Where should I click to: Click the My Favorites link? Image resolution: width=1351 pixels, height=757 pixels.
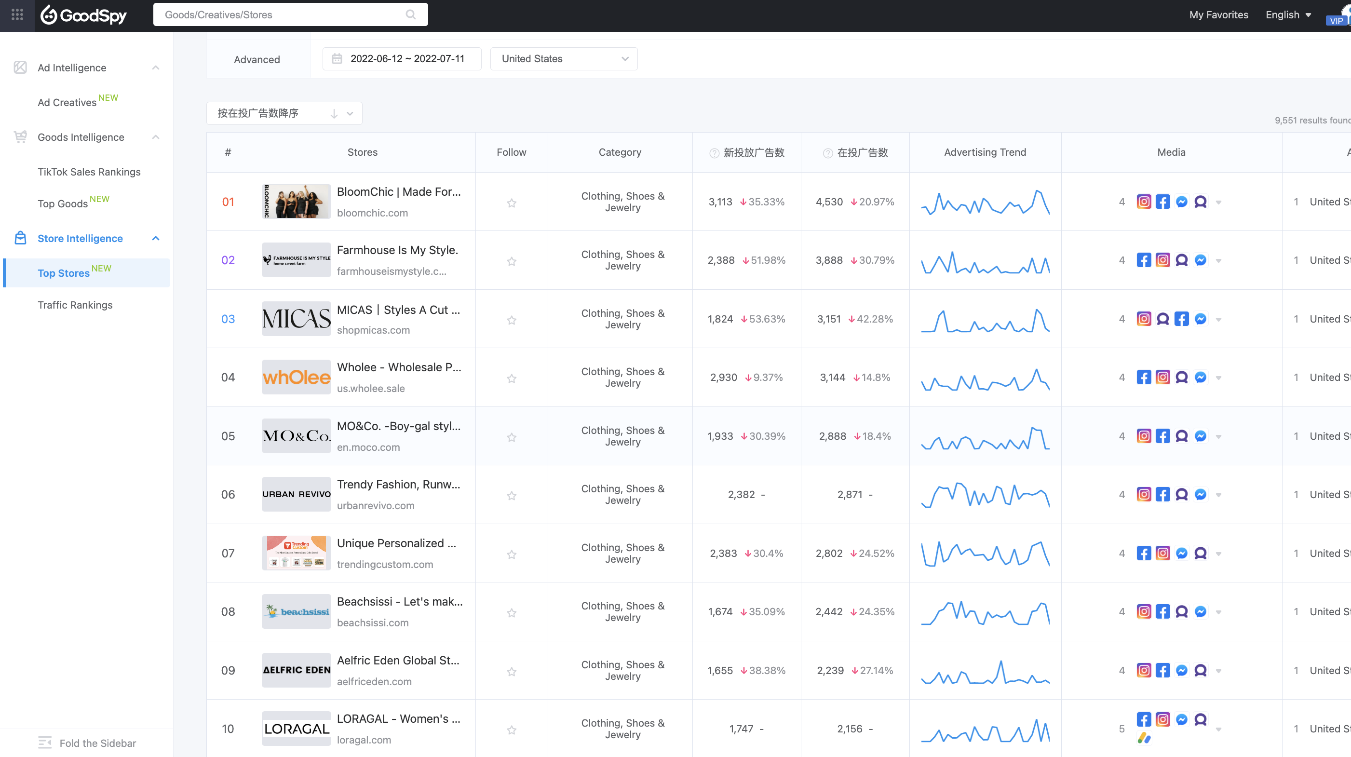coord(1218,15)
